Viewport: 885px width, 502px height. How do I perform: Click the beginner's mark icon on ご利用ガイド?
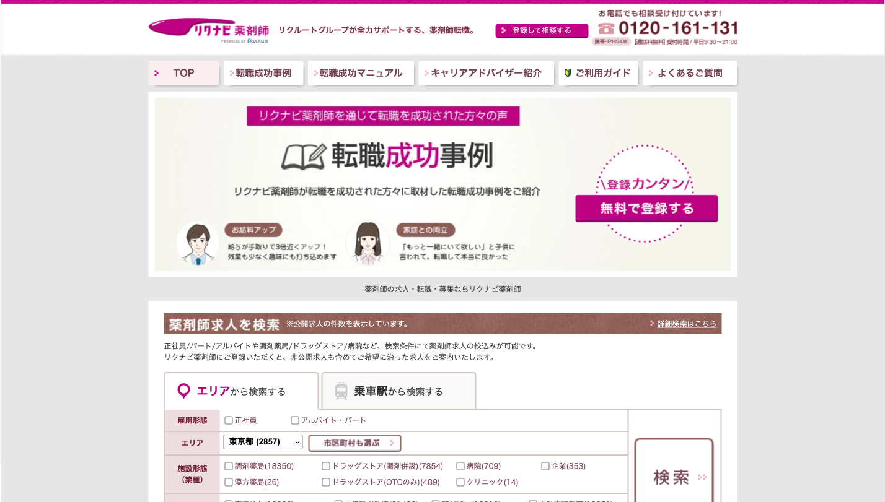click(x=568, y=73)
